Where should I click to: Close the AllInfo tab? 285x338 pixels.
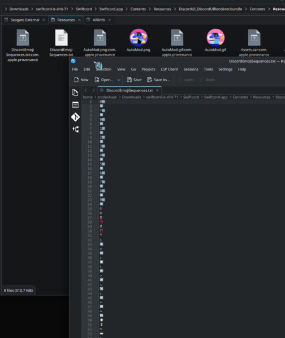point(110,20)
